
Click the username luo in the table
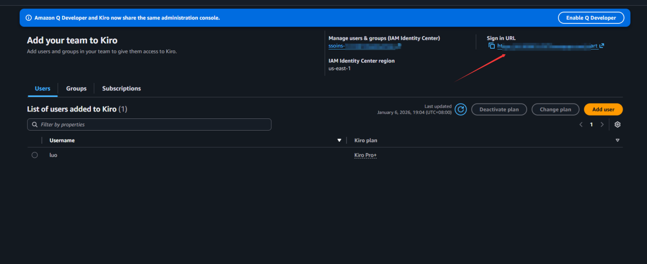coord(53,155)
